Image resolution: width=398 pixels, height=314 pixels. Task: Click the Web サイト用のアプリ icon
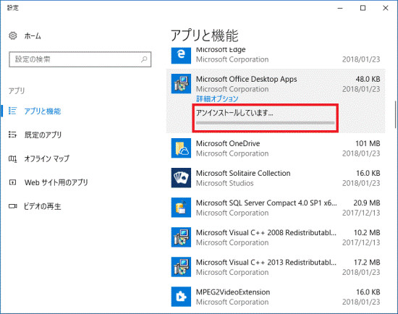[12, 182]
